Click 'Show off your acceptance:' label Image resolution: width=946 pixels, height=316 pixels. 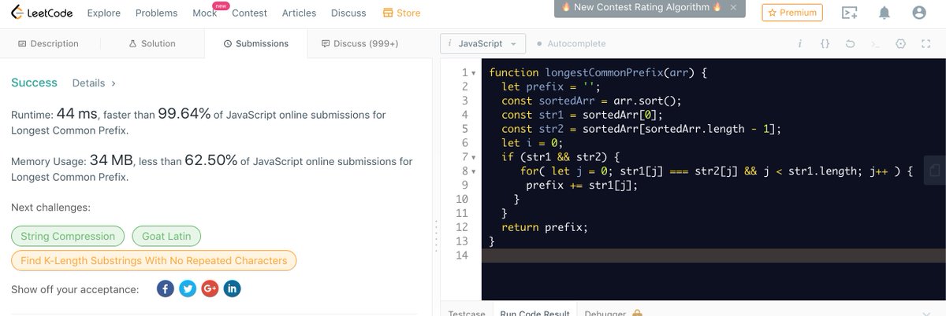click(x=75, y=289)
